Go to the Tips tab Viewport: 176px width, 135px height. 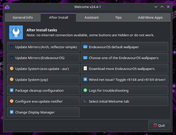118,17
